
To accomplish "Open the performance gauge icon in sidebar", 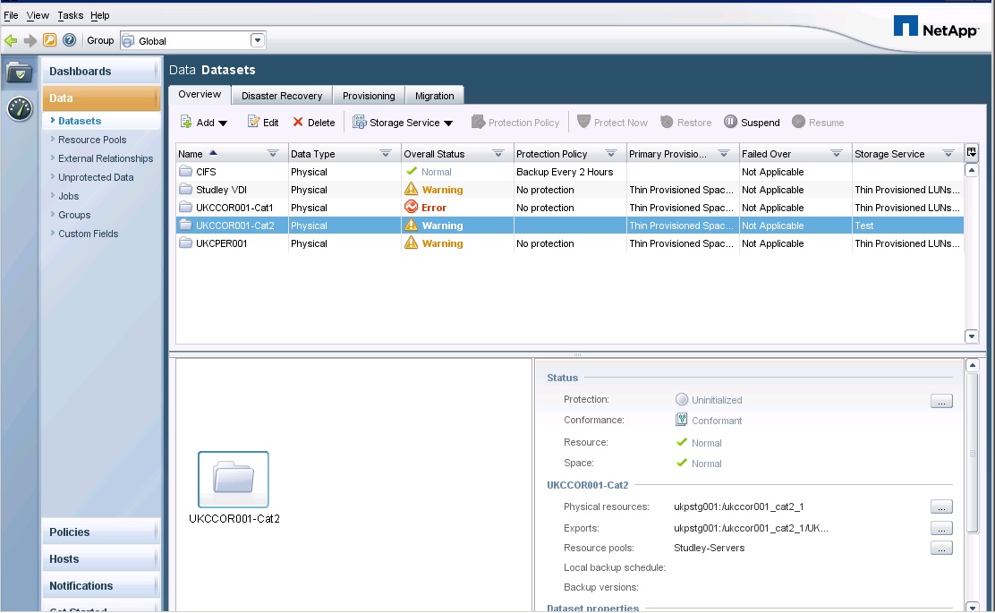I will 20,108.
